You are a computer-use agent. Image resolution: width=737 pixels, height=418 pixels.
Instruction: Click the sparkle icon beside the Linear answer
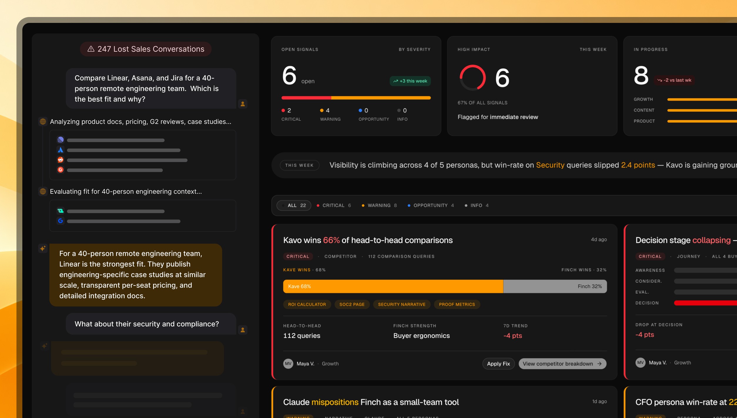pos(43,248)
